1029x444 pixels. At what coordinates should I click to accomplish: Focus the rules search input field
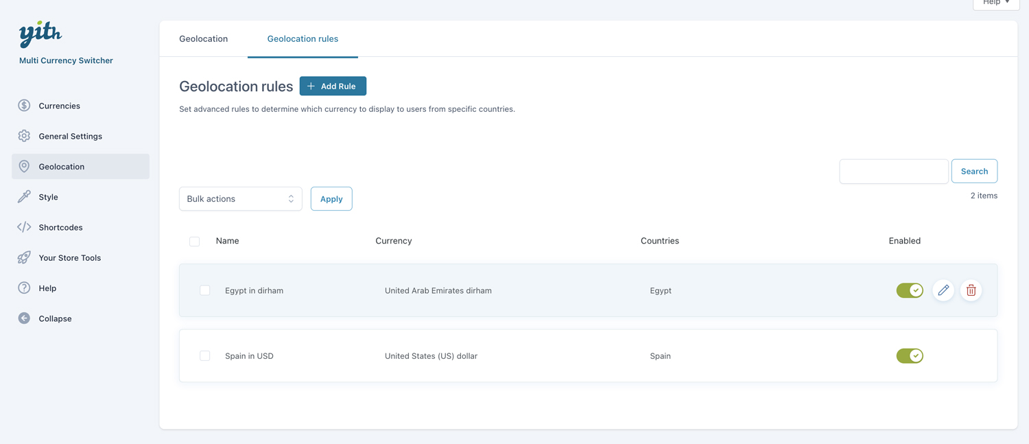click(x=893, y=172)
